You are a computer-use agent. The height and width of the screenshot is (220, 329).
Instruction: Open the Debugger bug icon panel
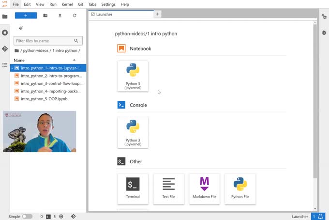coord(324,32)
